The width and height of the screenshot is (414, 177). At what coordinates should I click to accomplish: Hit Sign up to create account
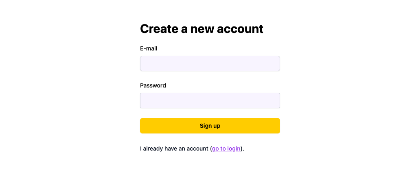click(x=210, y=126)
